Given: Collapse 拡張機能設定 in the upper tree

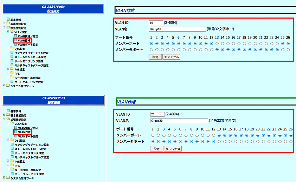Looking at the screenshot, I should 4,28.
